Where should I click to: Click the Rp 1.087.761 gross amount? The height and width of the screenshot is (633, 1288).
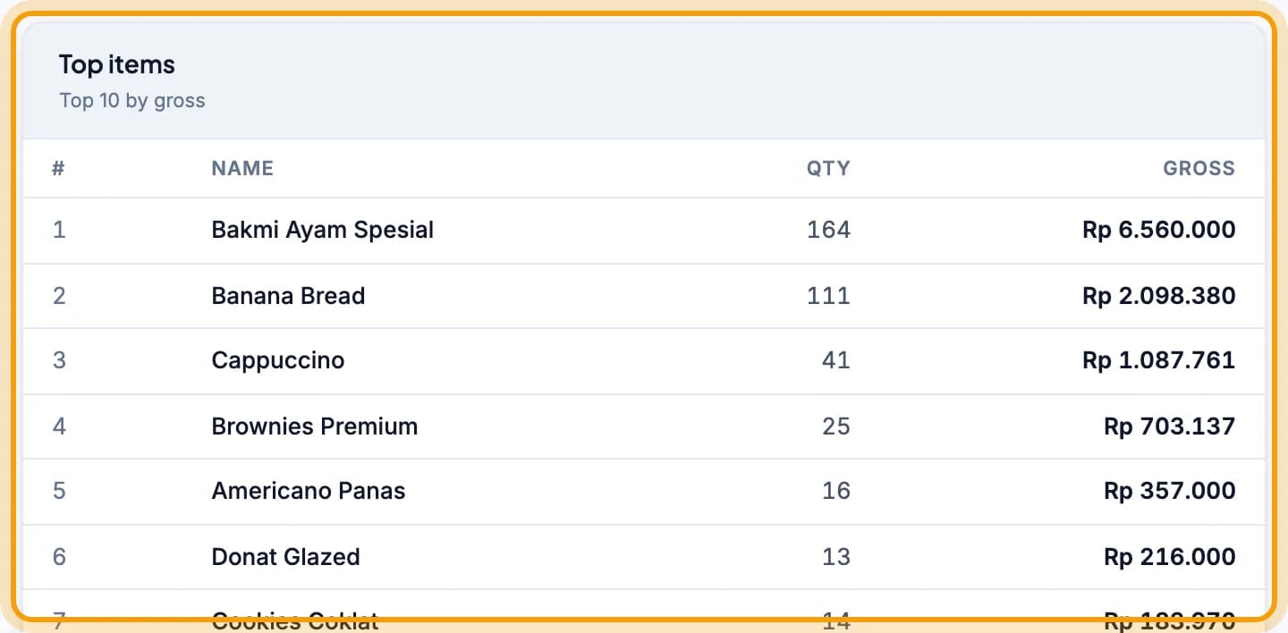[x=1159, y=361]
